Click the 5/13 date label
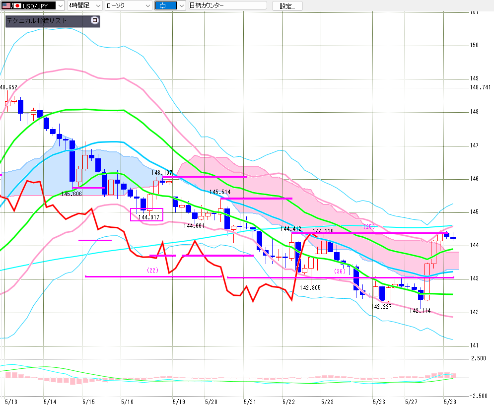Viewport: 494px width, 407px height. click(11, 402)
